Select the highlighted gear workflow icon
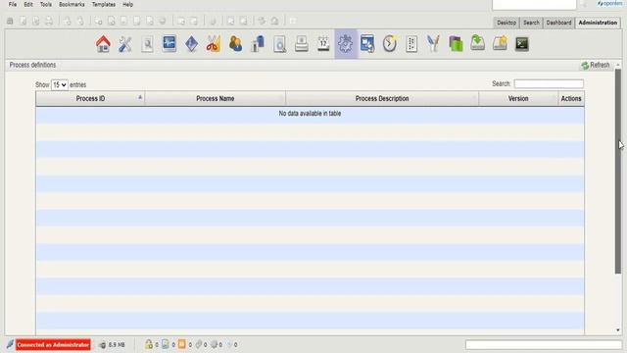Image resolution: width=627 pixels, height=353 pixels. pos(346,44)
